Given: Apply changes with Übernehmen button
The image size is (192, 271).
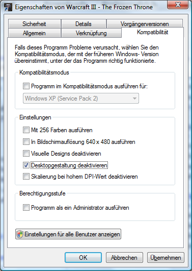Looking at the screenshot, I should (x=166, y=258).
